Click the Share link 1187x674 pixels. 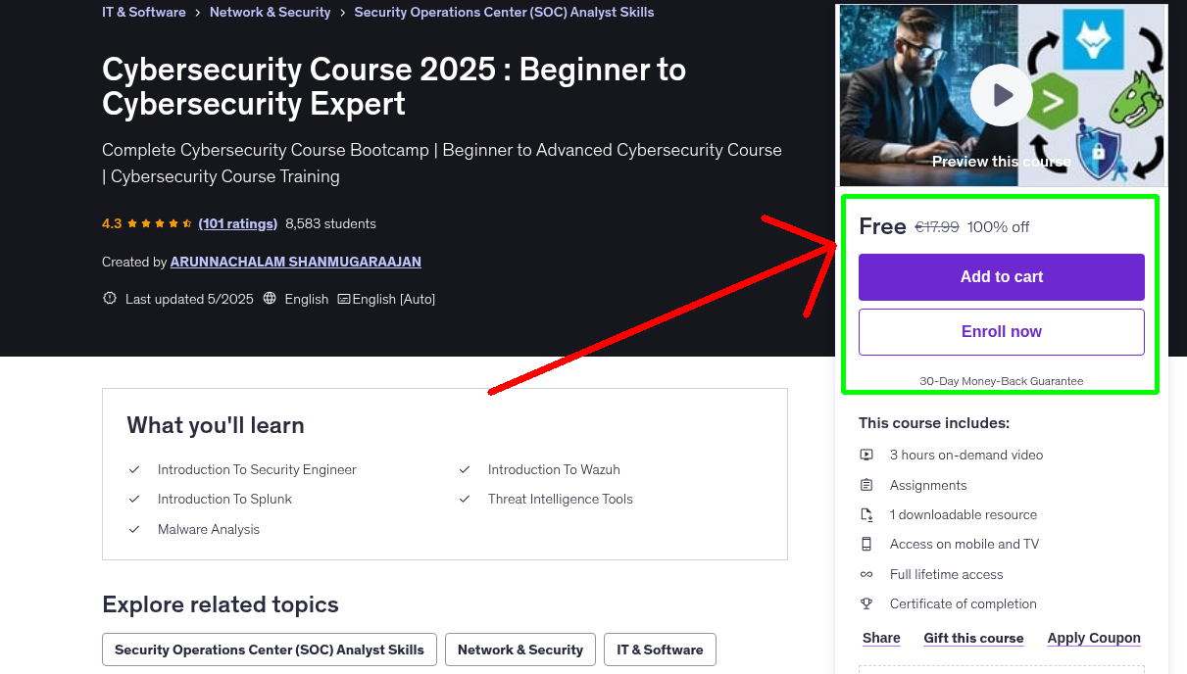(x=880, y=638)
